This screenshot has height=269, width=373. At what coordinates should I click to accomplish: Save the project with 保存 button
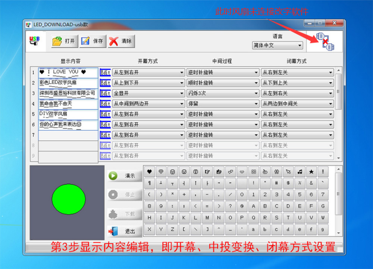[93, 41]
